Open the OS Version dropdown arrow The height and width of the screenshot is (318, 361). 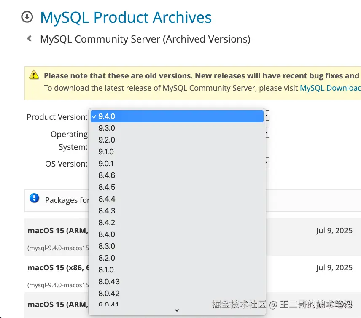coord(267,162)
